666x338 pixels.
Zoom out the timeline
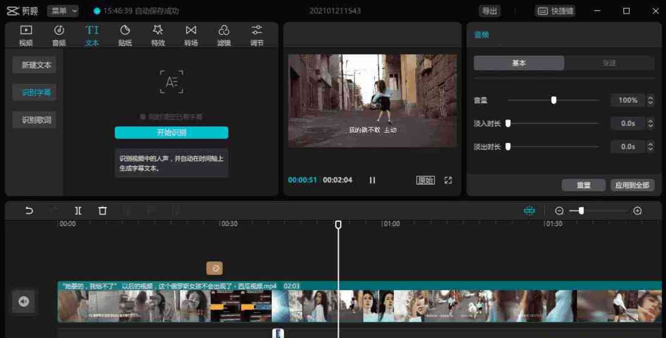[x=559, y=211]
